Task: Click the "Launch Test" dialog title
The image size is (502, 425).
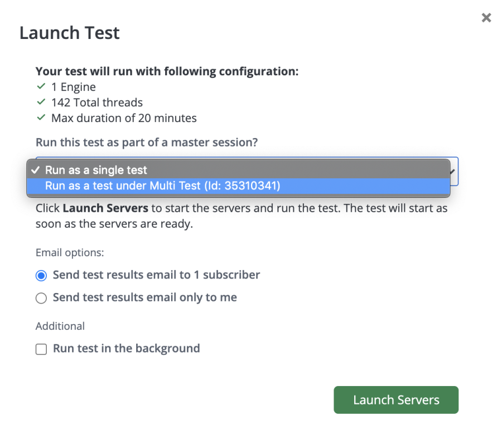Action: pos(69,32)
